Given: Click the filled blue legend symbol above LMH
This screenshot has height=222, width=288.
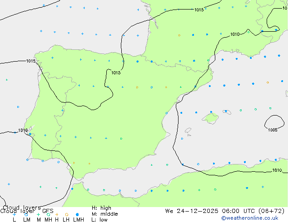Looking at the screenshot, I should [x=77, y=214].
